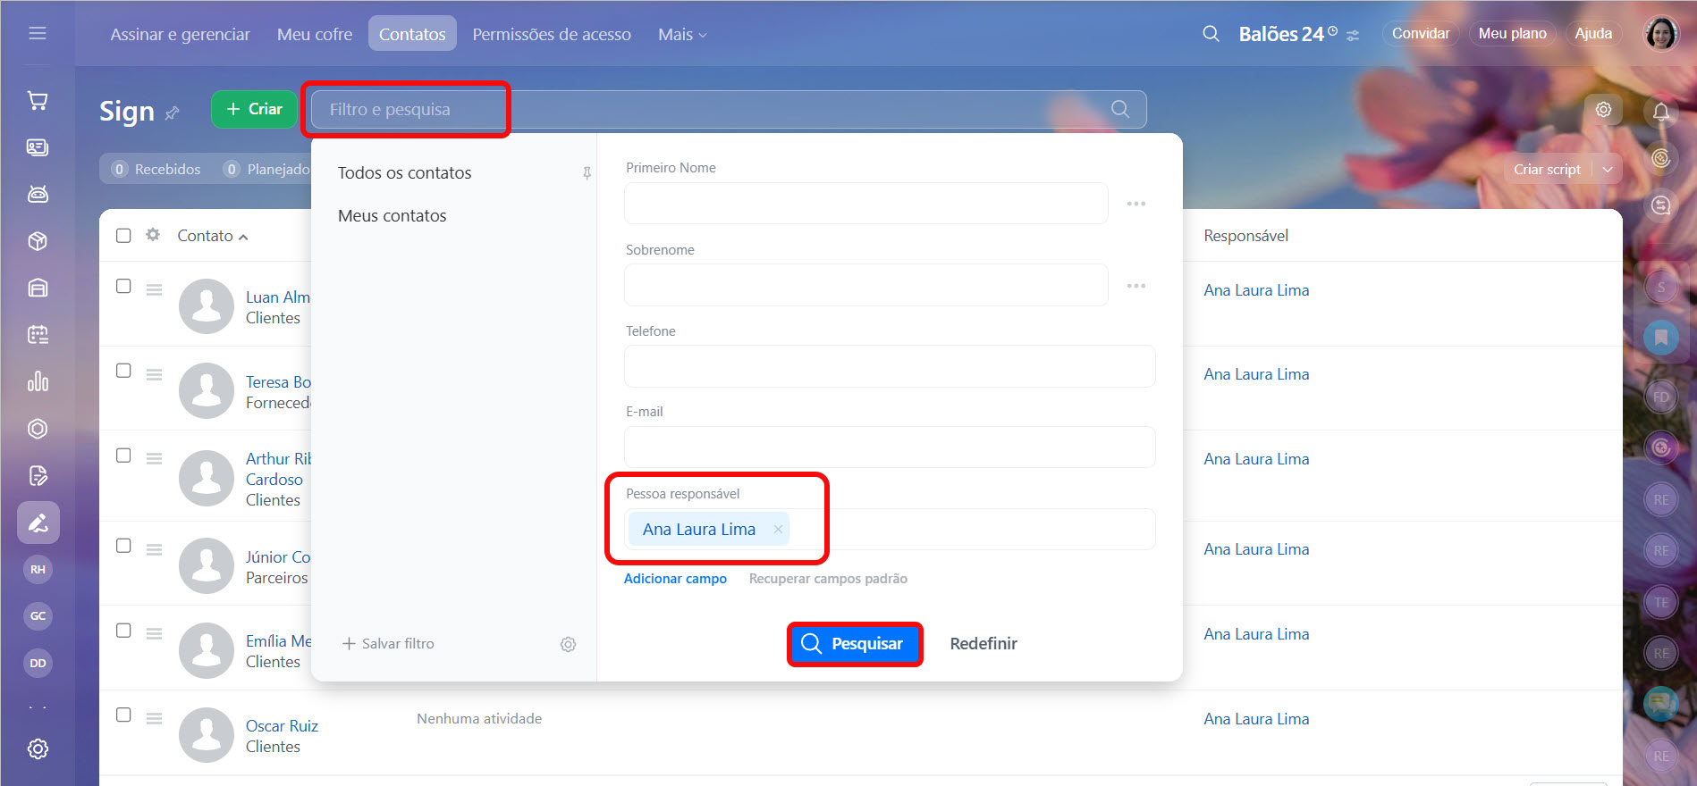Pin the Todos os contatos filter
Viewport: 1697px width, 786px height.
click(587, 173)
